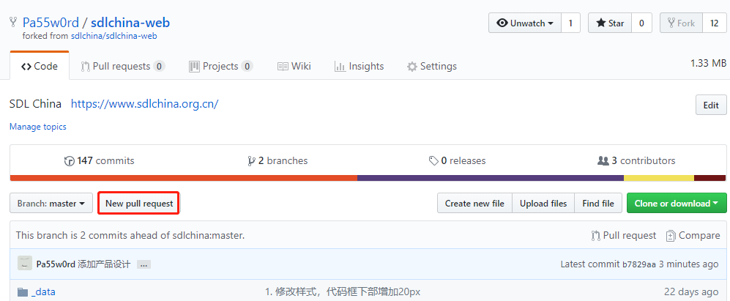The image size is (730, 301).
Task: Open the Insights tab
Action: point(359,66)
